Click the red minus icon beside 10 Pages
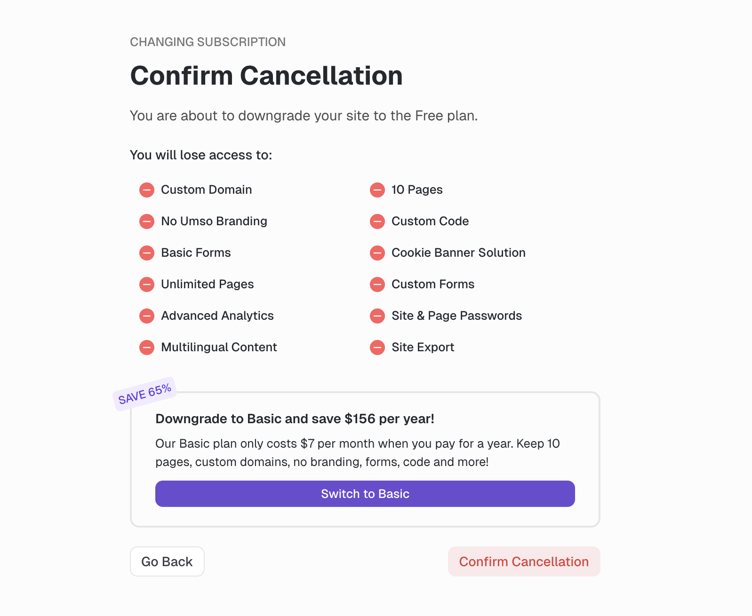This screenshot has height=616, width=752. pos(377,190)
